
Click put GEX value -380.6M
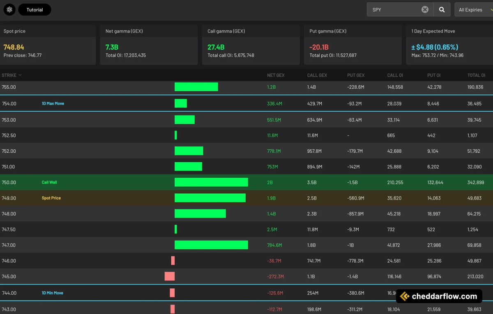click(356, 293)
